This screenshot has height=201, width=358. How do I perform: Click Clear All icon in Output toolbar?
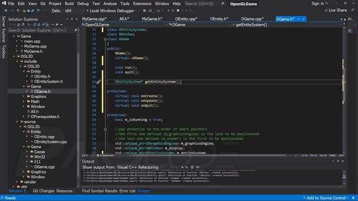coord(192,167)
